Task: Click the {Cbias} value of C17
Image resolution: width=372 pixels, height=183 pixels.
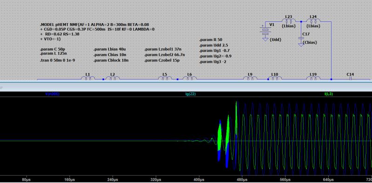Action: (310, 42)
